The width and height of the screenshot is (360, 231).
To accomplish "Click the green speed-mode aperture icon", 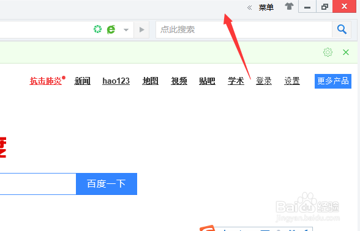I will (97, 29).
